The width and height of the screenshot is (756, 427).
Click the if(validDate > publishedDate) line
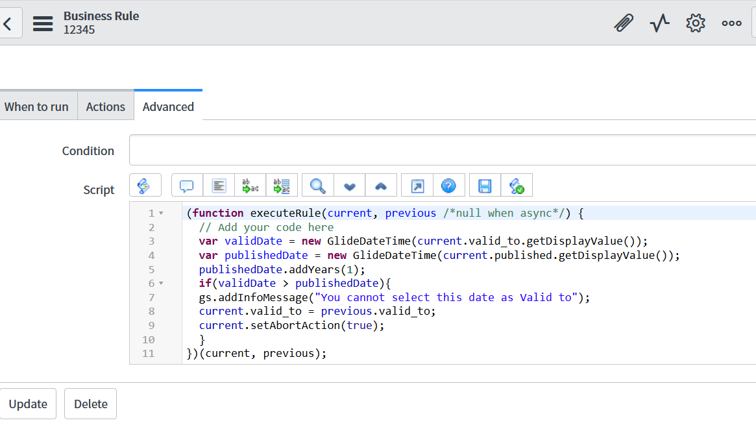tap(295, 284)
